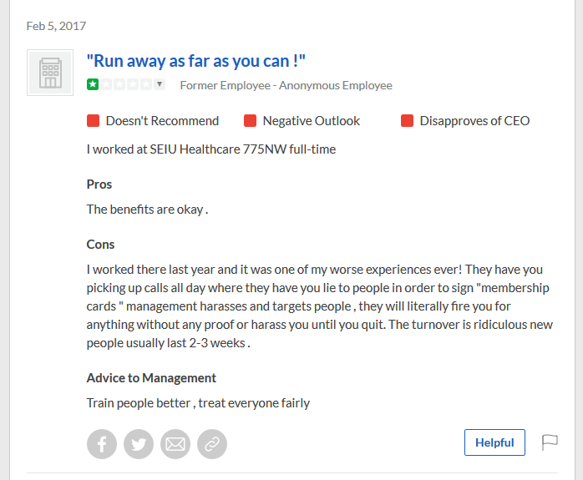Click Former Employee - Anonymous Employee text
Screen dimensions: 583x480
(x=286, y=85)
